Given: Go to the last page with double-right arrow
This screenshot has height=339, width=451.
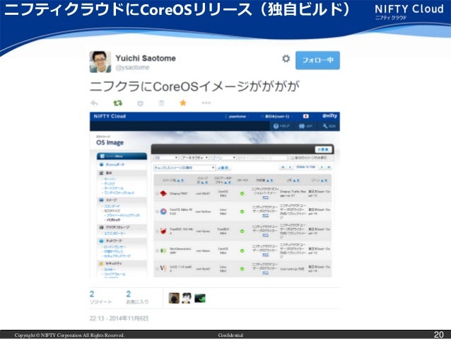Looking at the screenshot, I should pos(329,167).
